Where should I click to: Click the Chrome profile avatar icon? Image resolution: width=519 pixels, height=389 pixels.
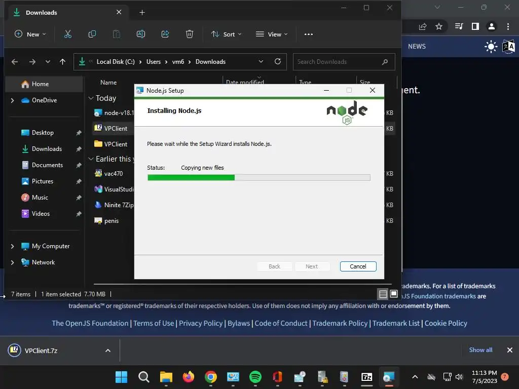click(x=492, y=26)
